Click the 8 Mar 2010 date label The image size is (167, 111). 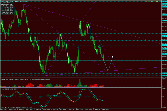[x=3, y=109]
